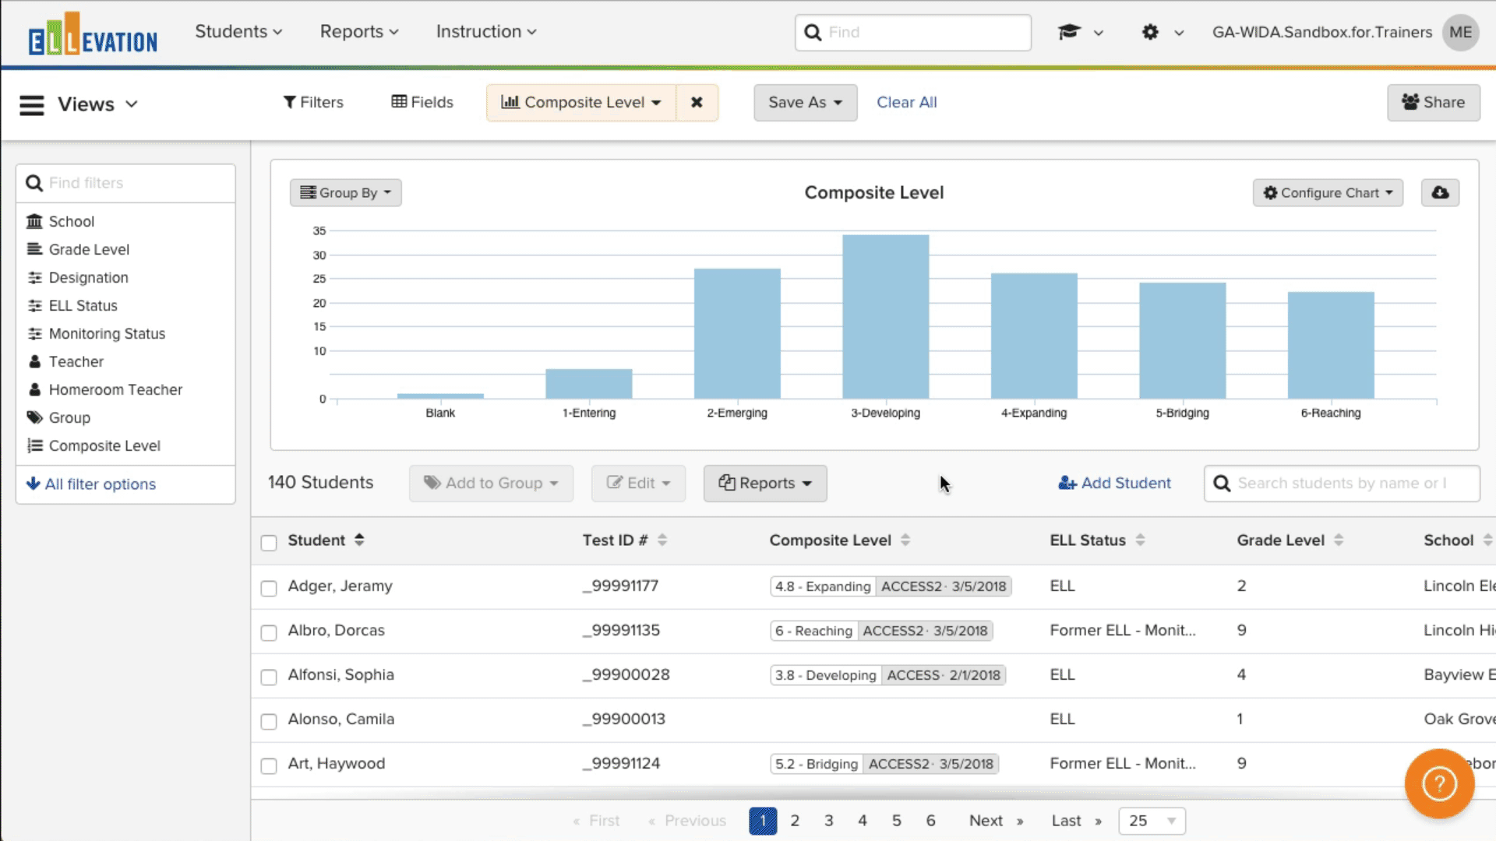Focus the top Find search field

[913, 32]
